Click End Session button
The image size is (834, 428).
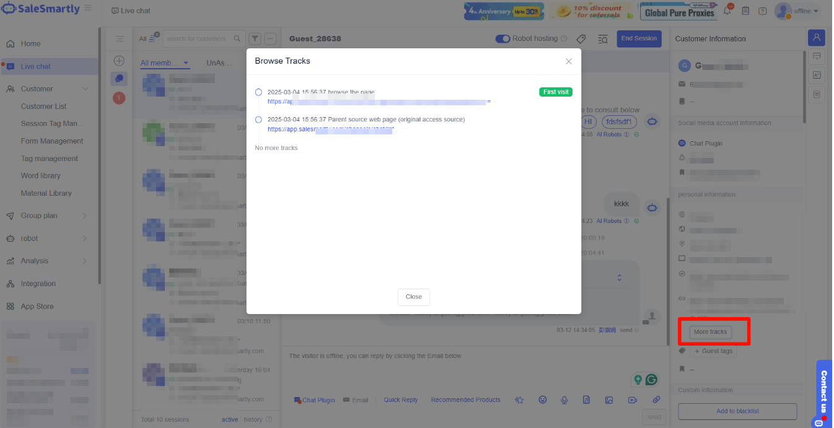[639, 38]
